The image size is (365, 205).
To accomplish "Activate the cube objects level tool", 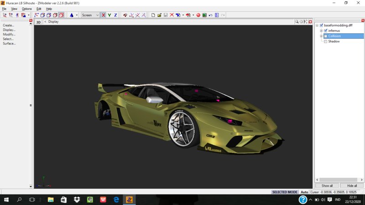I will tap(55, 15).
